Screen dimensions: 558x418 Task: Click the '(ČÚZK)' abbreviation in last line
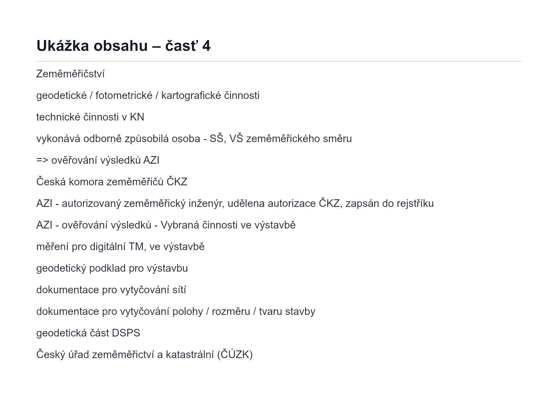(235, 355)
